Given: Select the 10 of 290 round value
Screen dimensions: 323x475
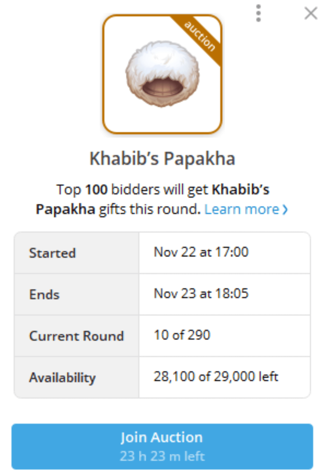Looking at the screenshot, I should tap(182, 335).
